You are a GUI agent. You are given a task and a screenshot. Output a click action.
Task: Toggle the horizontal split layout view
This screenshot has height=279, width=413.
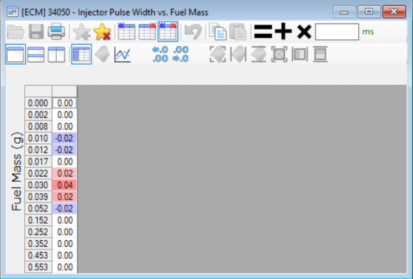(x=35, y=55)
